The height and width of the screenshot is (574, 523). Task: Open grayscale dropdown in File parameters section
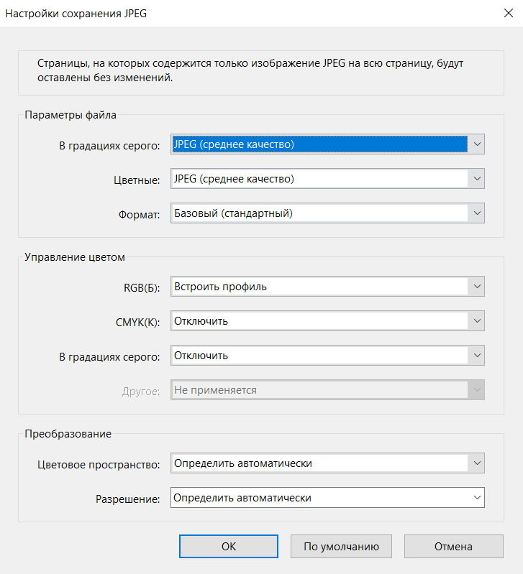click(x=327, y=144)
